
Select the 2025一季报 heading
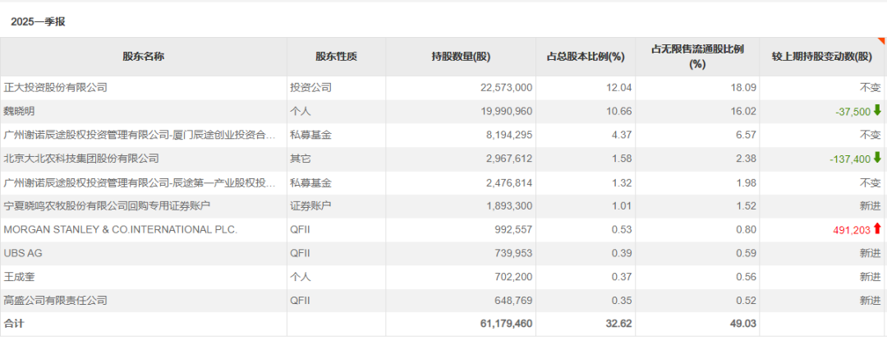[x=38, y=22]
